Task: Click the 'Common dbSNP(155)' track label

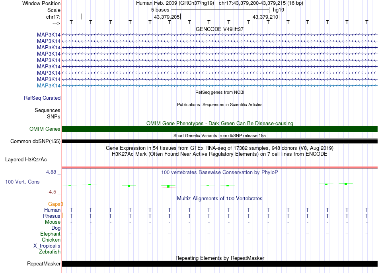Action: pyautogui.click(x=35, y=141)
